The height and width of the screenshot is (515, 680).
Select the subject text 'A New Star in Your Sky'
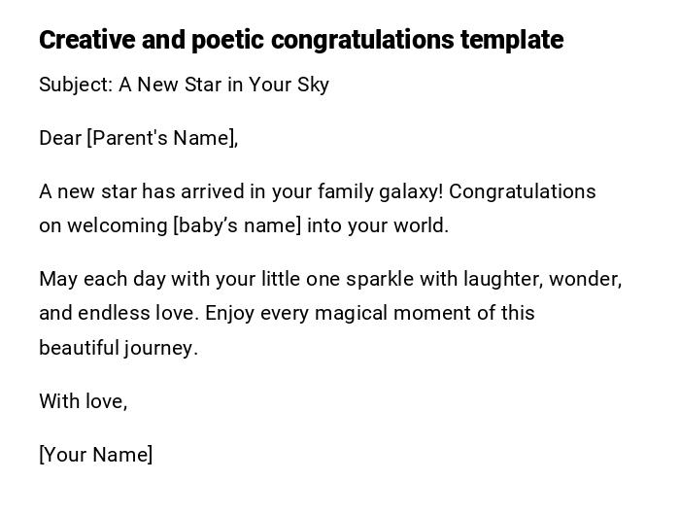pyautogui.click(x=223, y=85)
